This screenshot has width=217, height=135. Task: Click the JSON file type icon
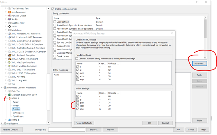pyautogui.click(x=9, y=26)
